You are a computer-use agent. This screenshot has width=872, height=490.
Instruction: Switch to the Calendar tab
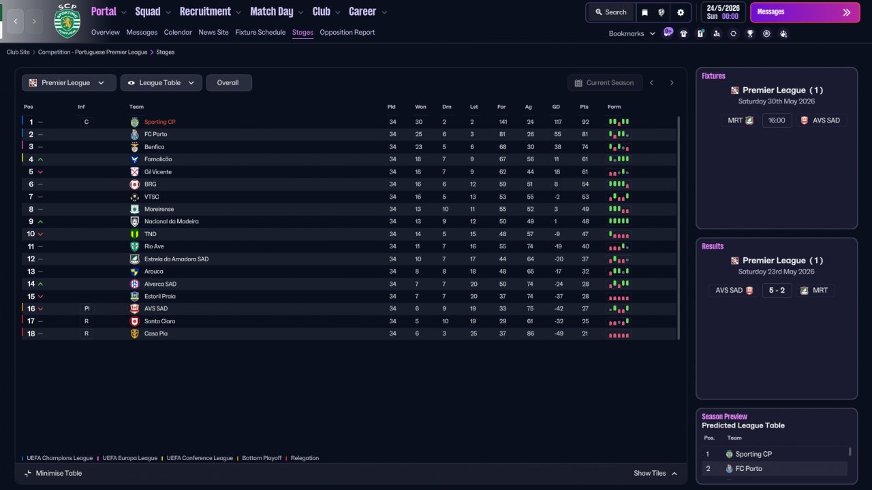[178, 32]
